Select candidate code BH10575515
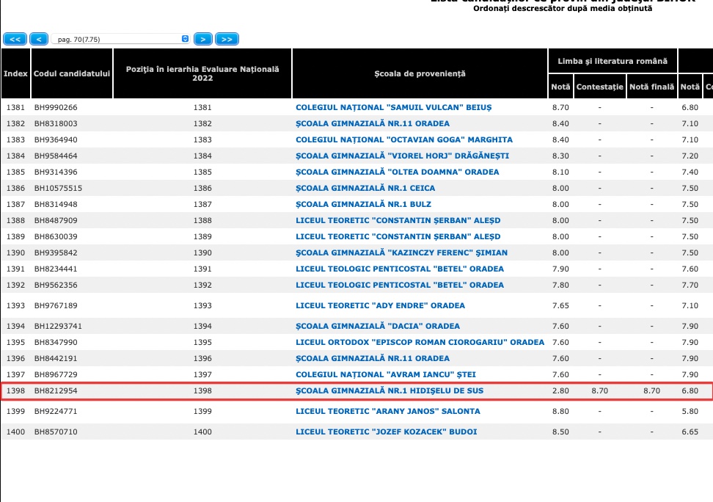713x502 pixels. click(x=58, y=188)
